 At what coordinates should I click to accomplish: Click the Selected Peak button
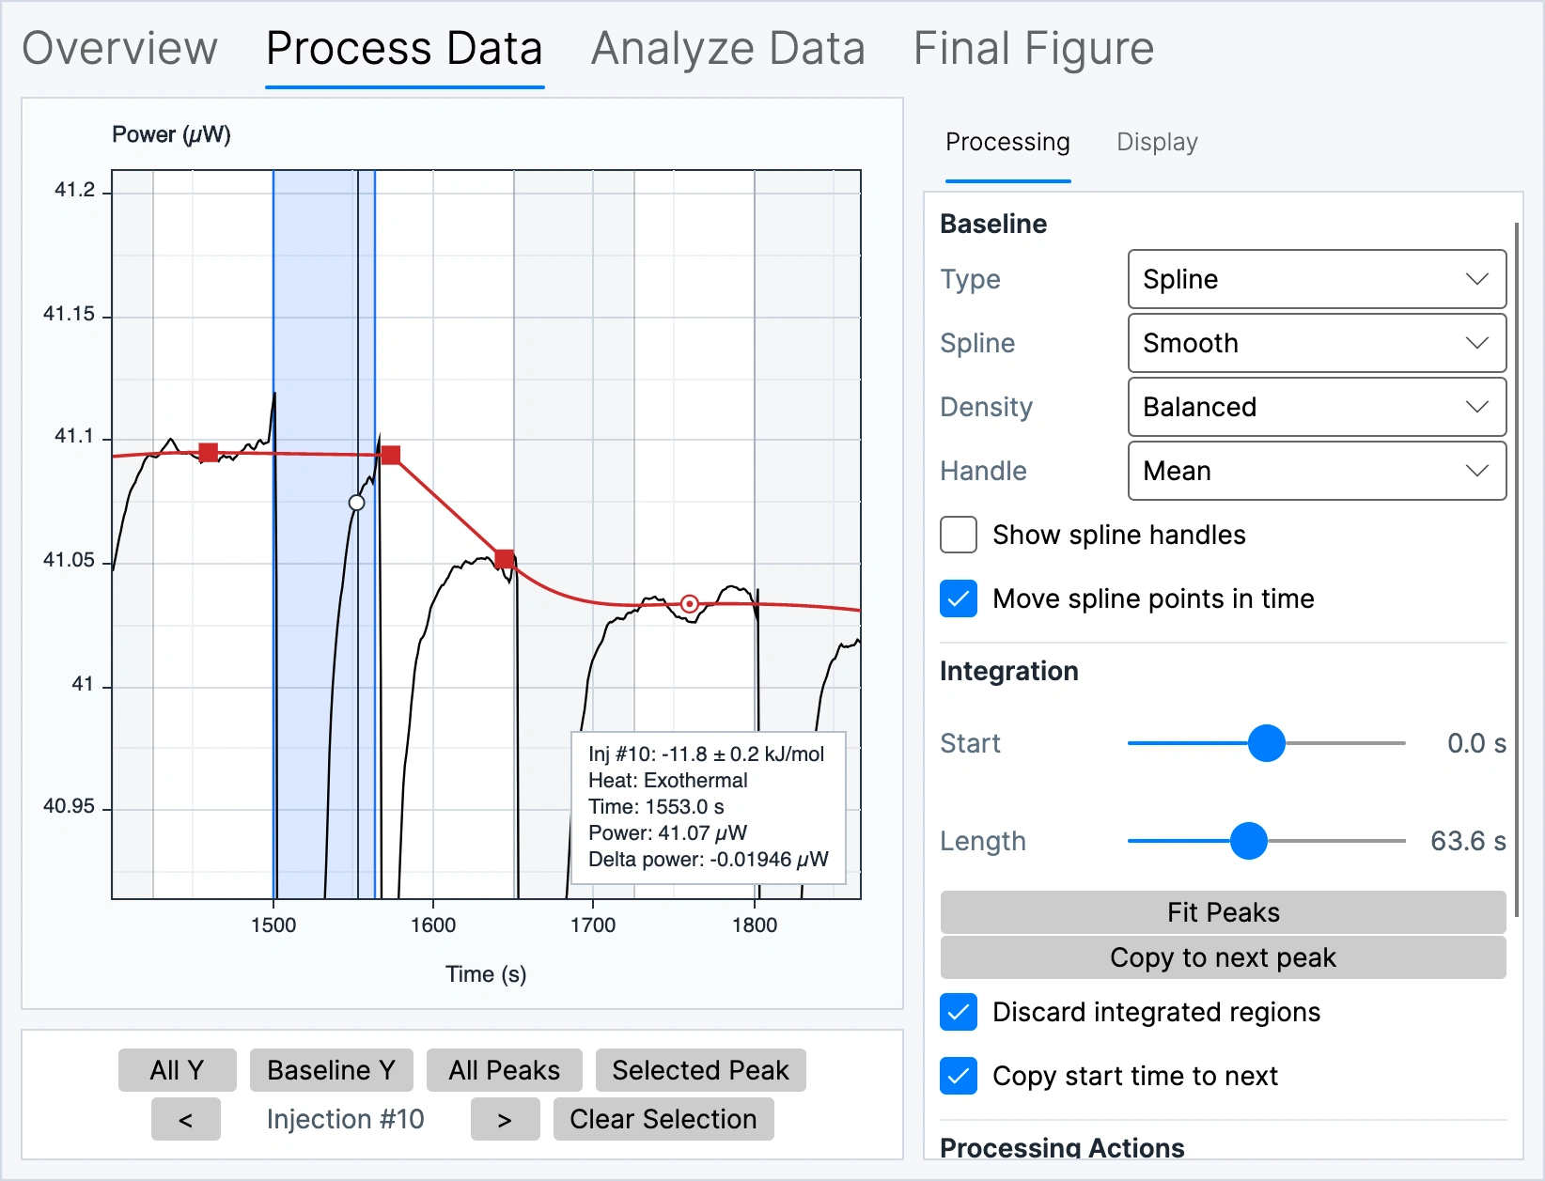tap(700, 1070)
